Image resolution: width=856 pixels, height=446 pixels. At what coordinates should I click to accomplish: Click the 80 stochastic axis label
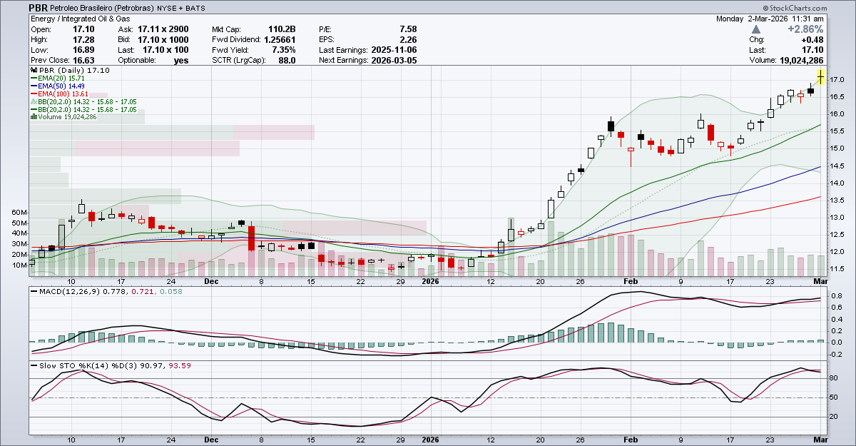pyautogui.click(x=834, y=378)
